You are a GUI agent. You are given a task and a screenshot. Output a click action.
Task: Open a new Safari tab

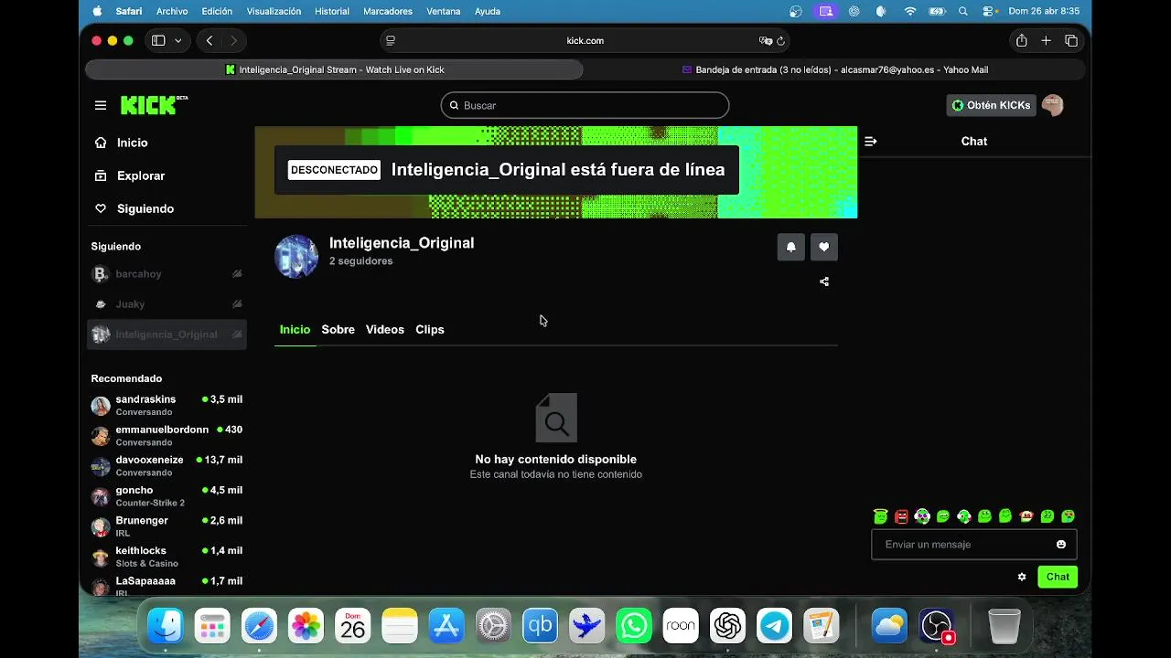tap(1046, 41)
